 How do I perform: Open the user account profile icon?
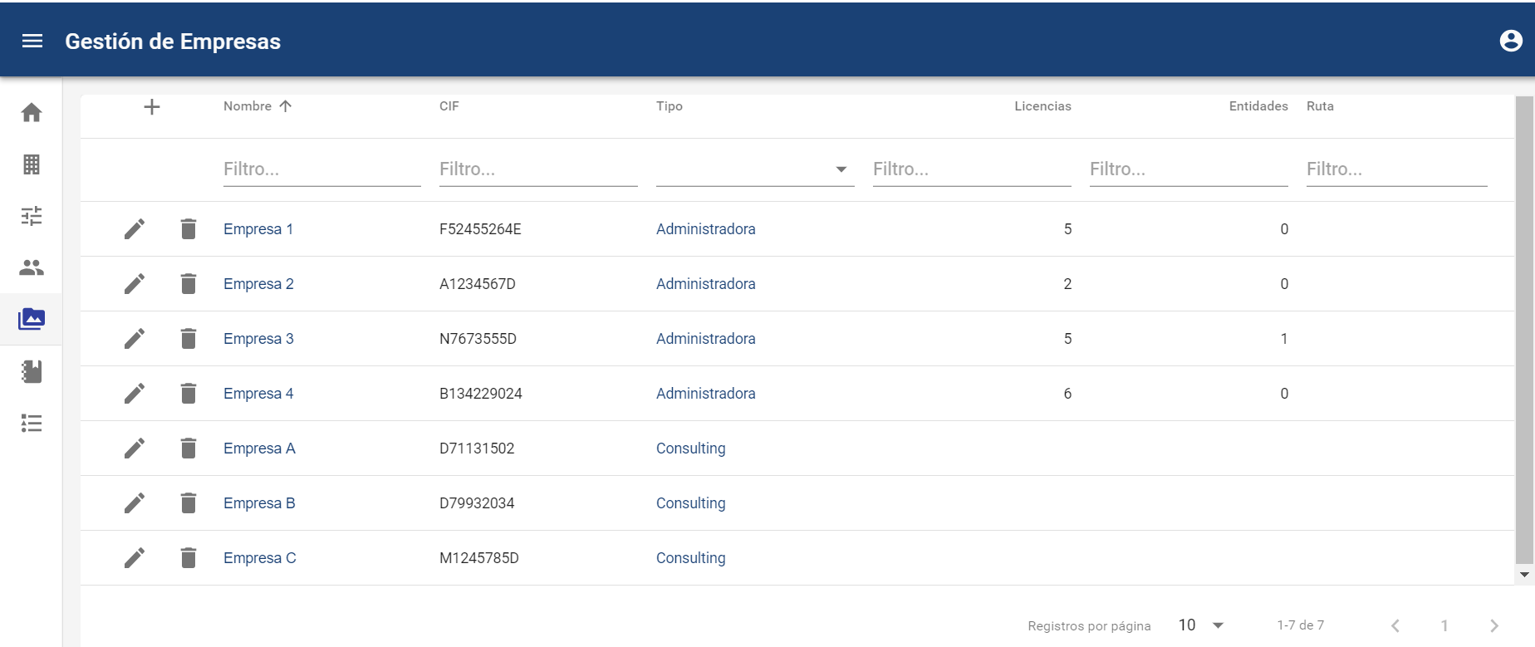click(x=1510, y=41)
